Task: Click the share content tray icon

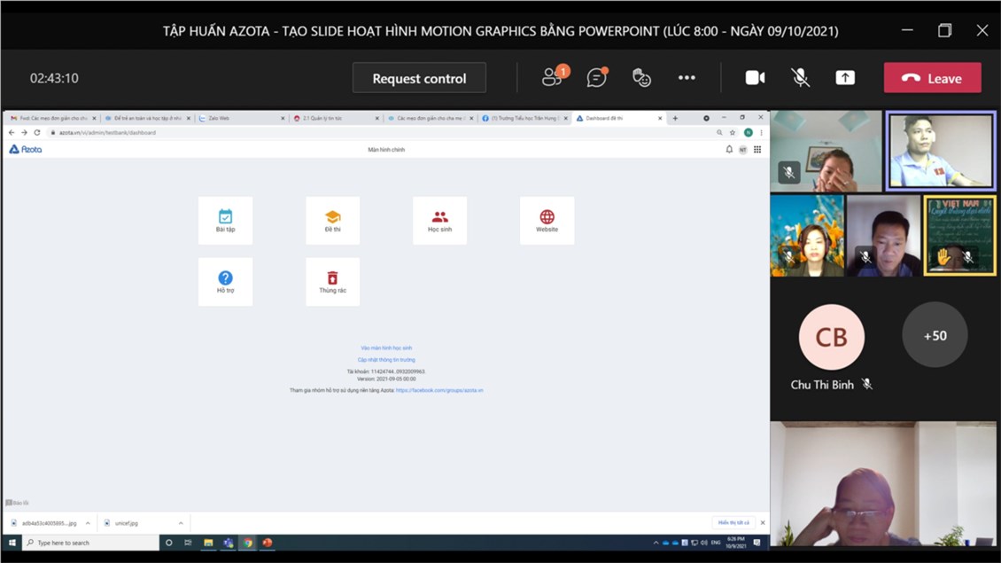Action: click(x=845, y=78)
